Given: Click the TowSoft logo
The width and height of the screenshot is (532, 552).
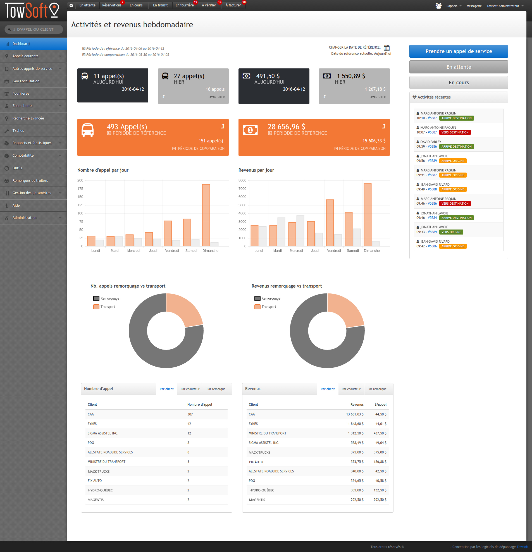Looking at the screenshot, I should [x=32, y=11].
